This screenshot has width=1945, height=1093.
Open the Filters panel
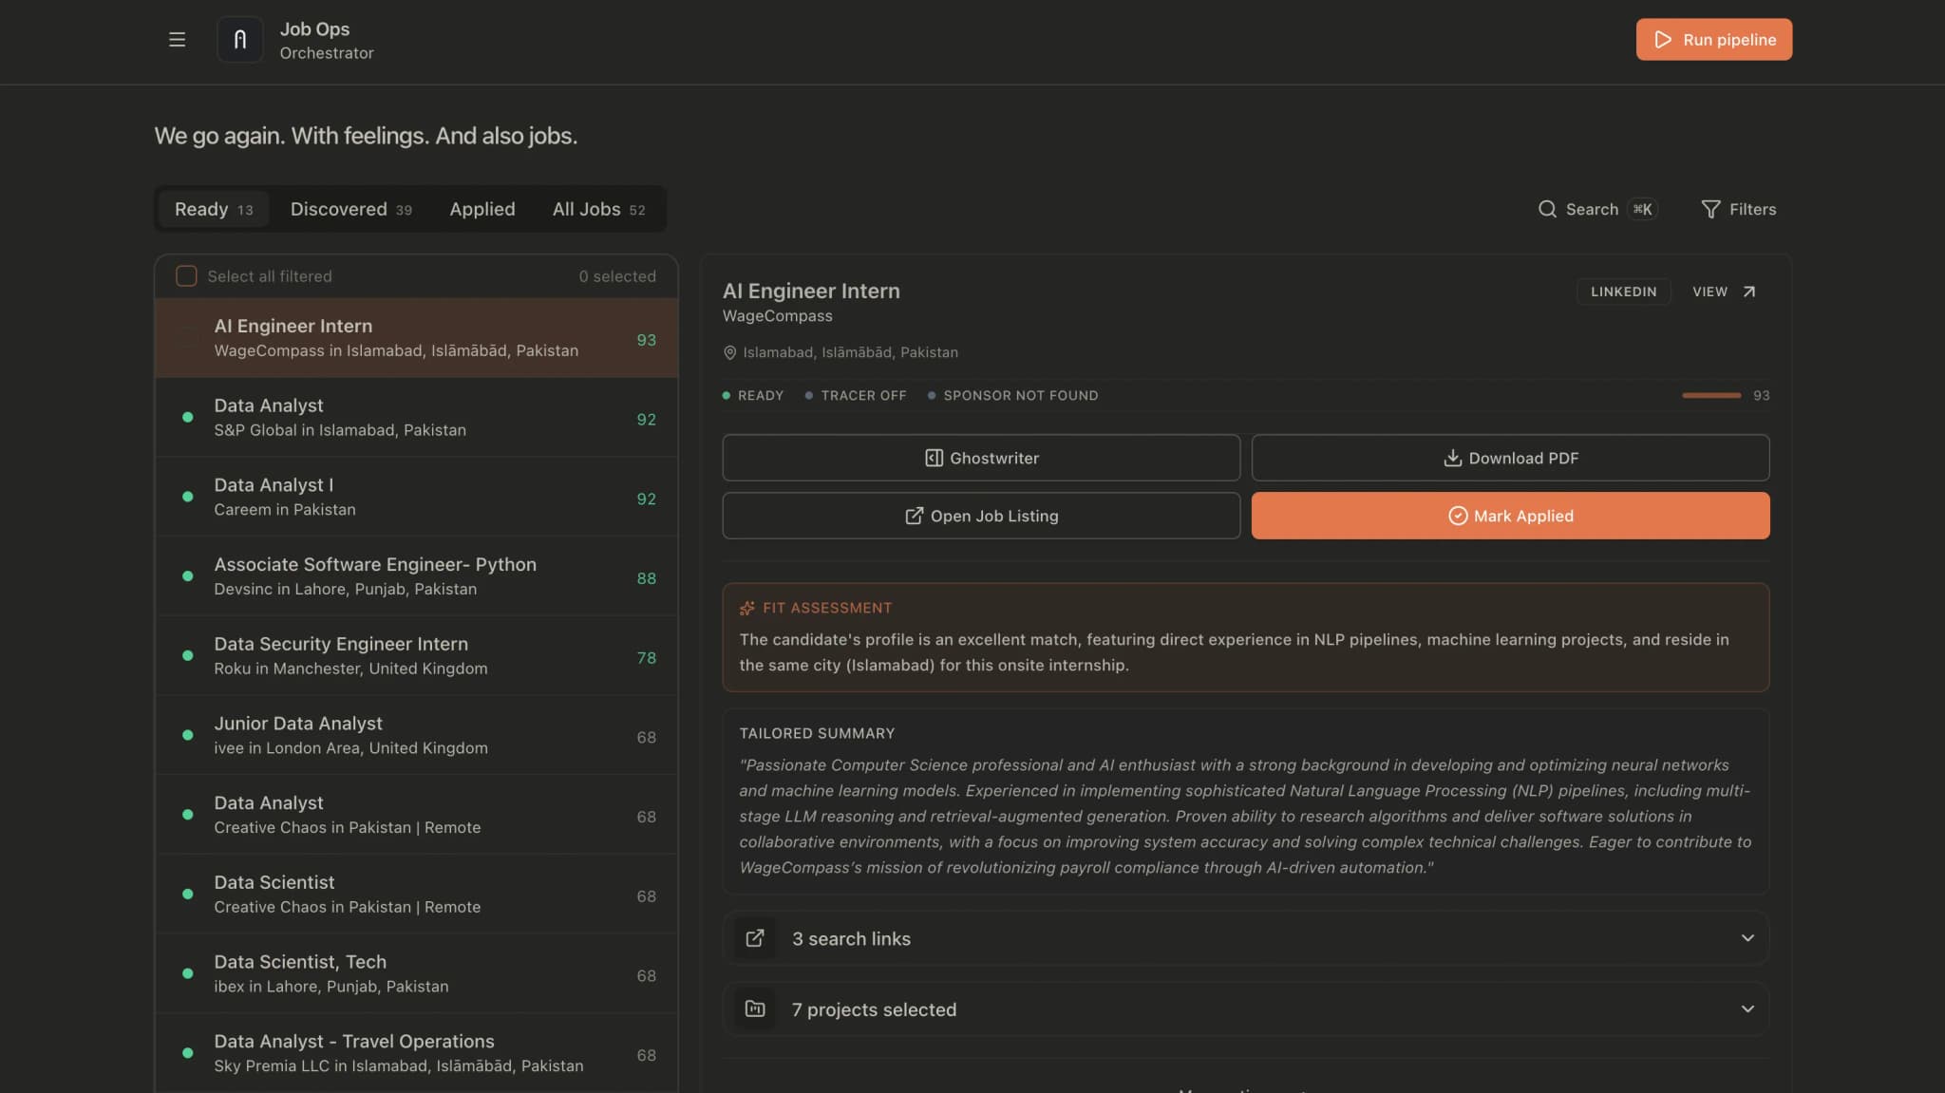tap(1712, 209)
